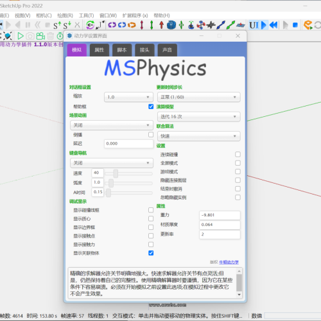Image resolution: width=321 pixels, height=321 pixels.
Task: Toggle the MSPhysics UI button in toolbar
Action: tap(254, 25)
